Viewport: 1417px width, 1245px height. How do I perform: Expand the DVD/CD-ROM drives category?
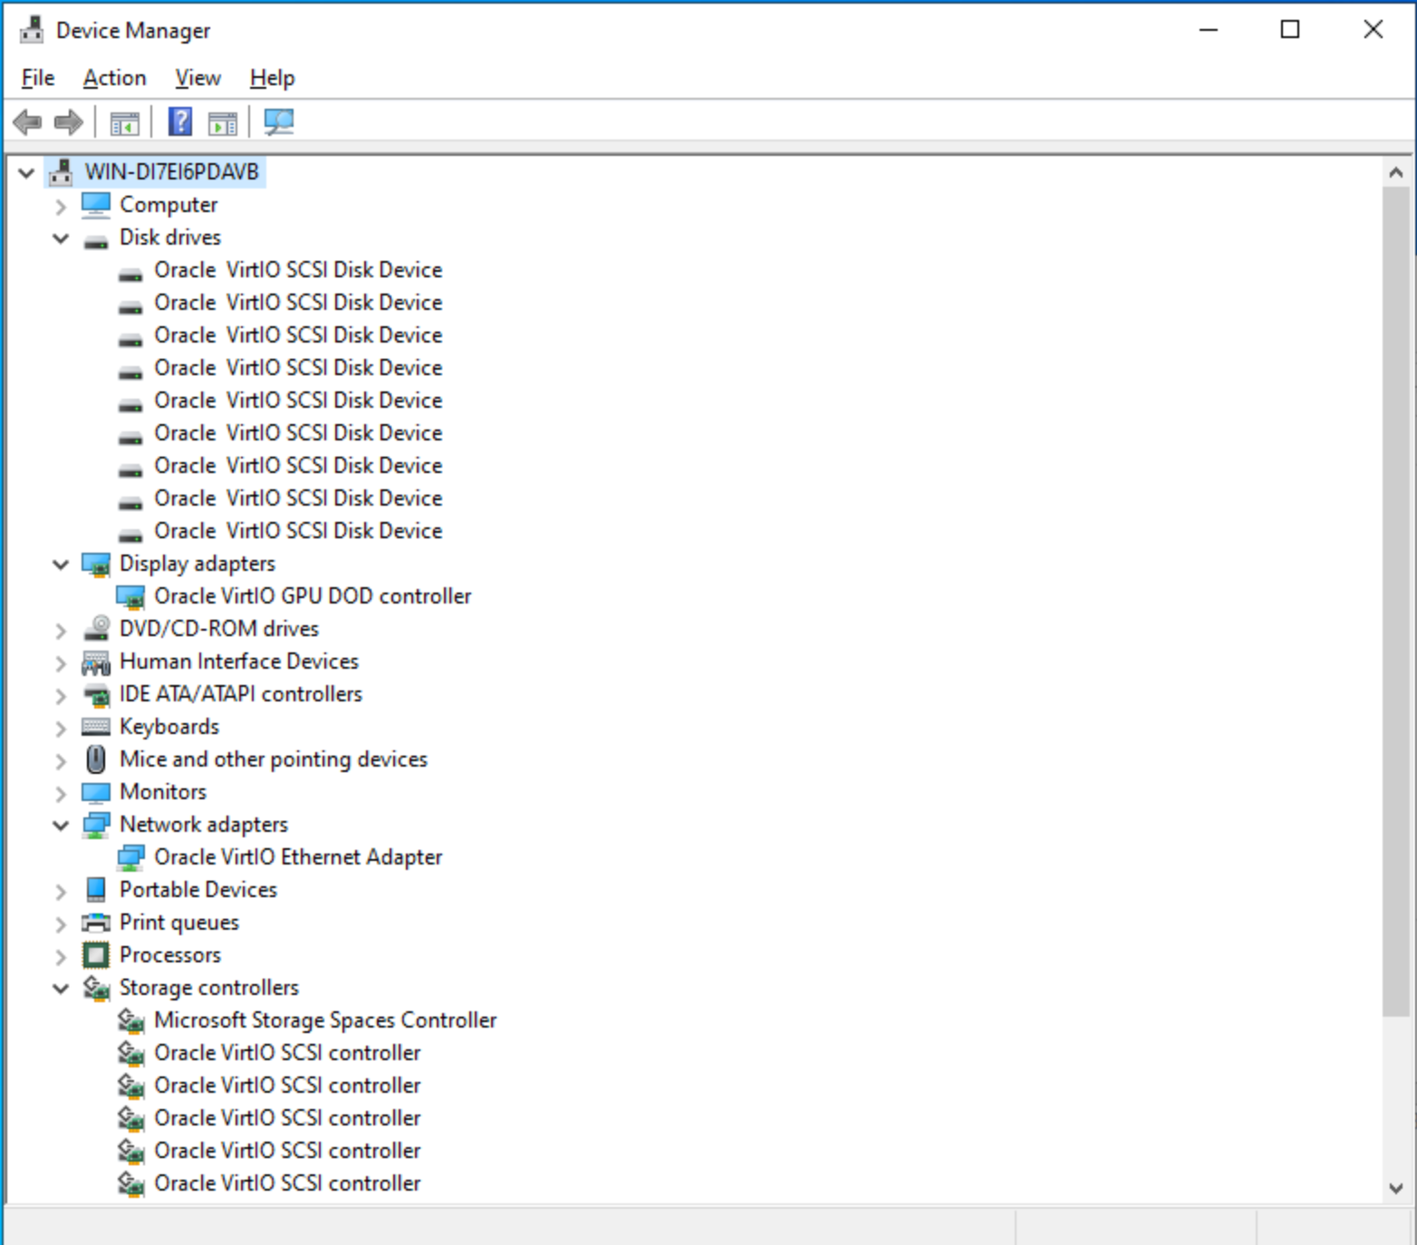tap(61, 629)
